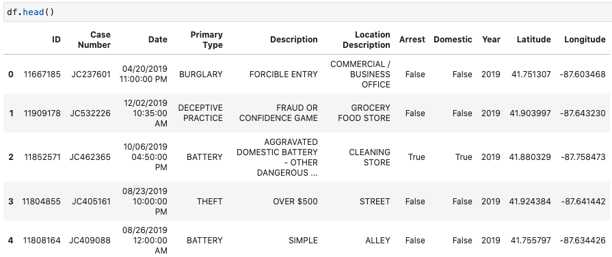Select the OVER $500 description cell
This screenshot has height=257, width=612.
coord(295,201)
